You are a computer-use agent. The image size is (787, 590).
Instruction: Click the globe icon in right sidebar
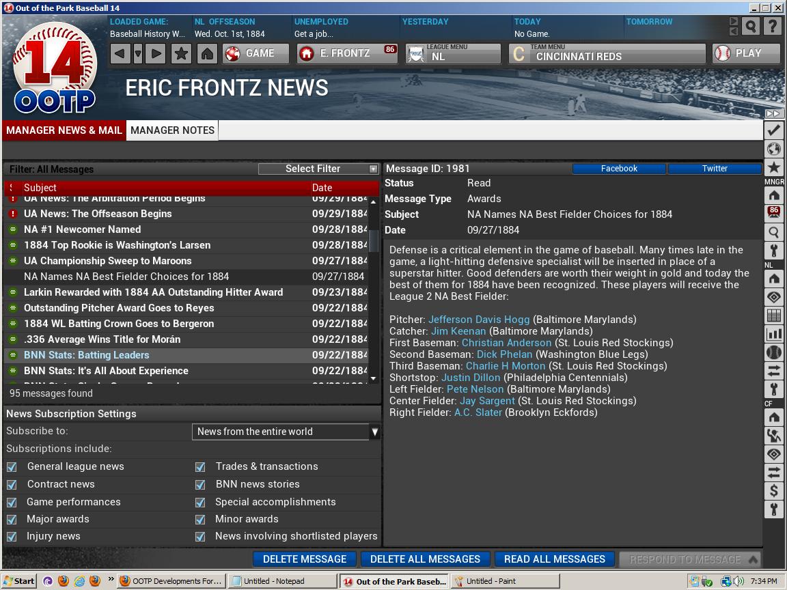pos(773,149)
